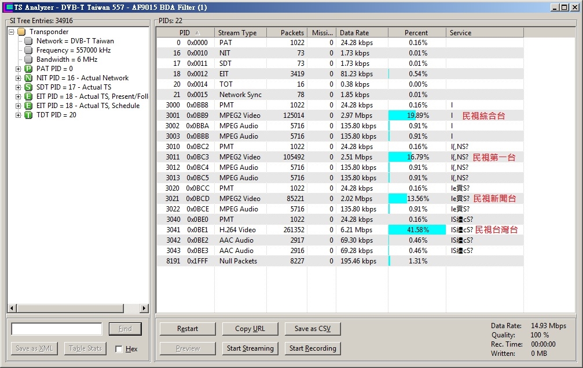
Task: Sort by Stream Type column header
Action: pos(240,33)
